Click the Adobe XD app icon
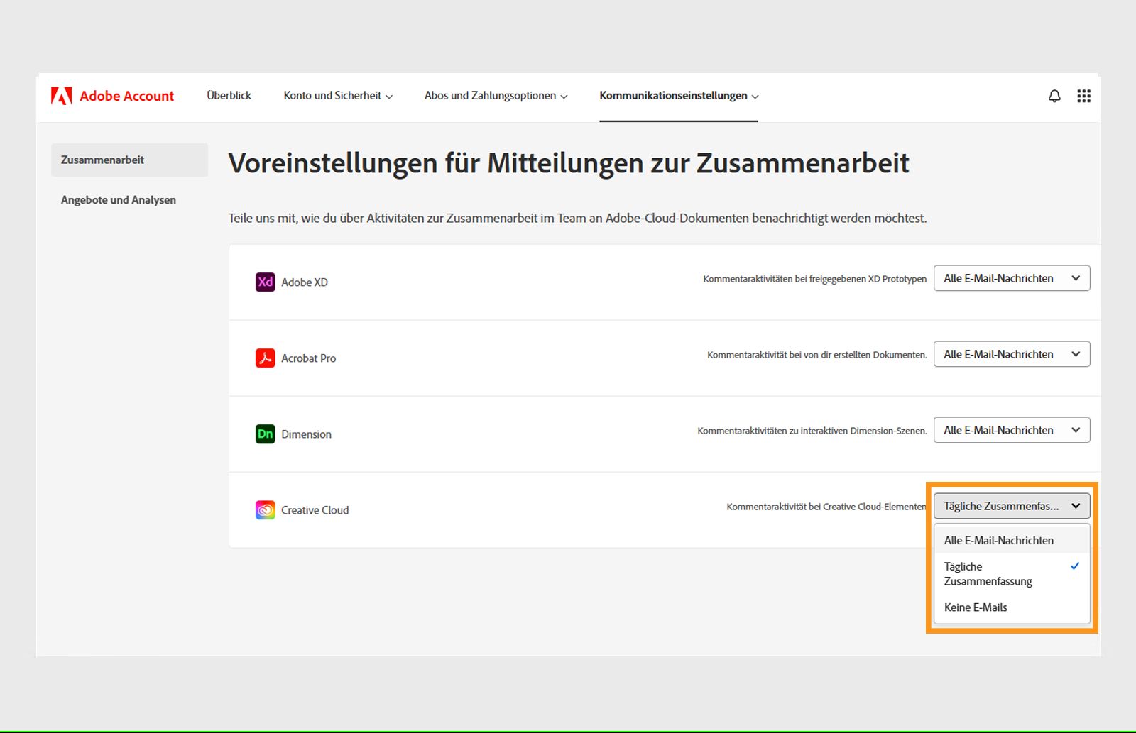The height and width of the screenshot is (733, 1136). [265, 282]
